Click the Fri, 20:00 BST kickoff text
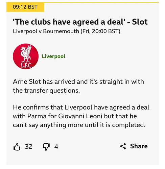 click(x=100, y=31)
